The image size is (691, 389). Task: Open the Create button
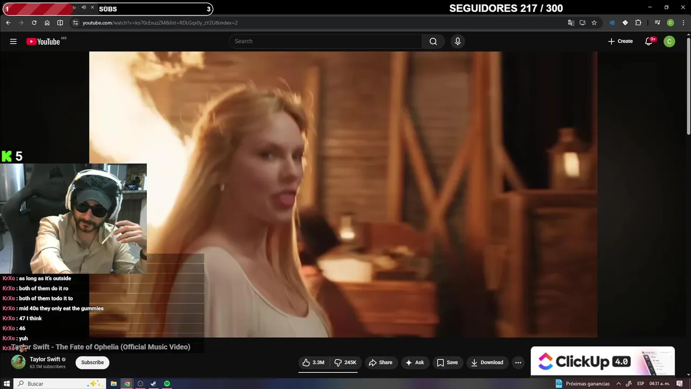click(x=620, y=41)
